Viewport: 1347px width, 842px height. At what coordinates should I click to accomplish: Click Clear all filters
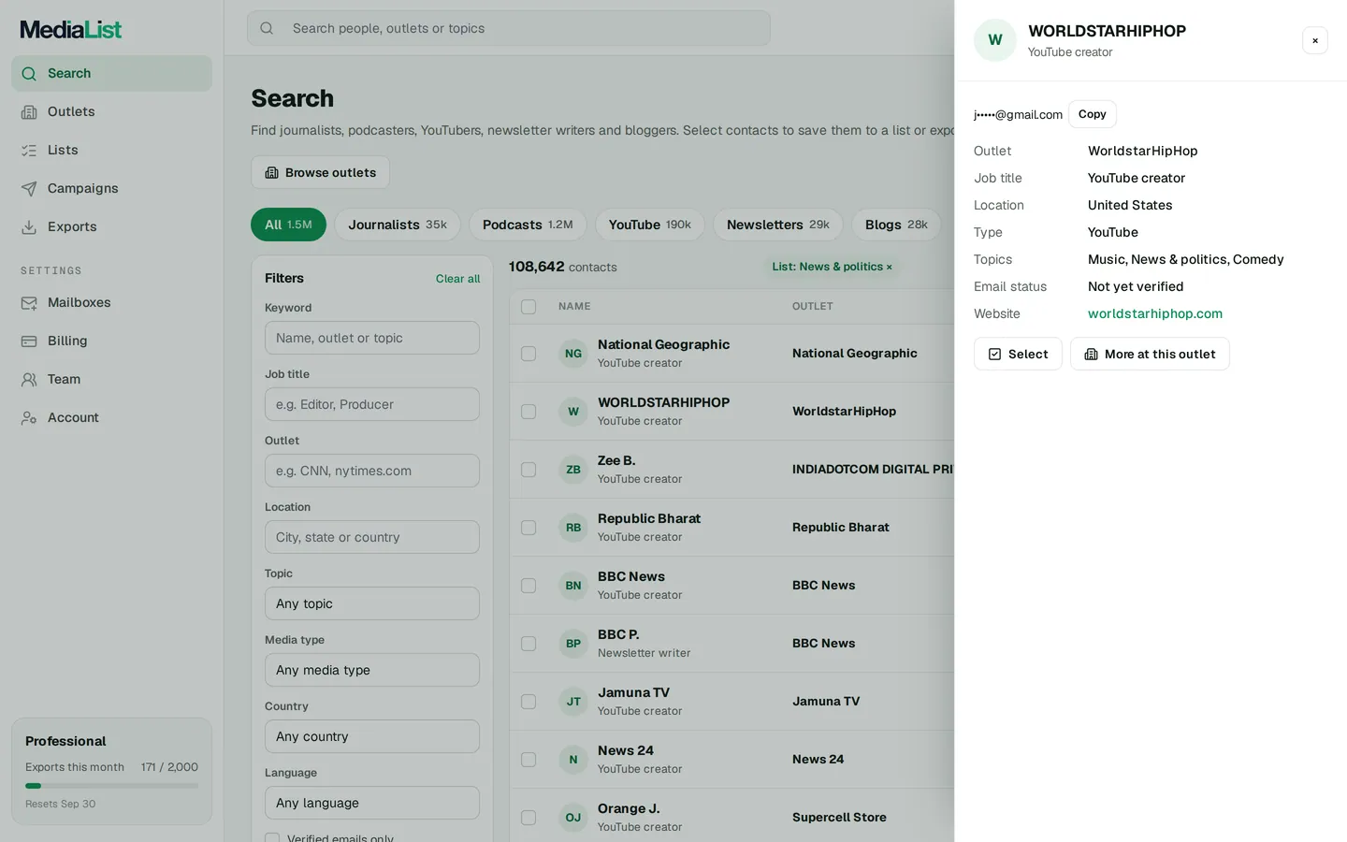pyautogui.click(x=457, y=279)
